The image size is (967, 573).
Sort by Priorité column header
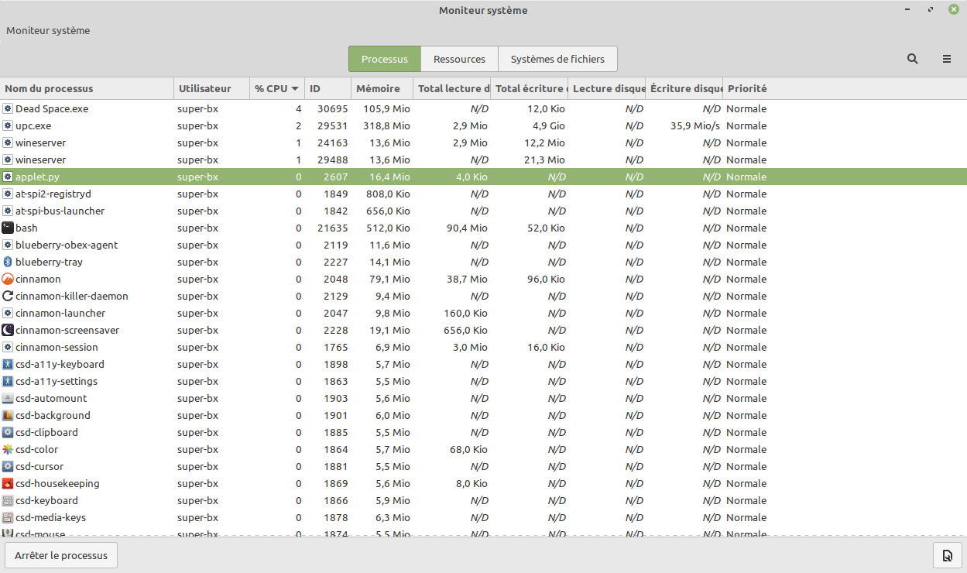[x=747, y=88]
